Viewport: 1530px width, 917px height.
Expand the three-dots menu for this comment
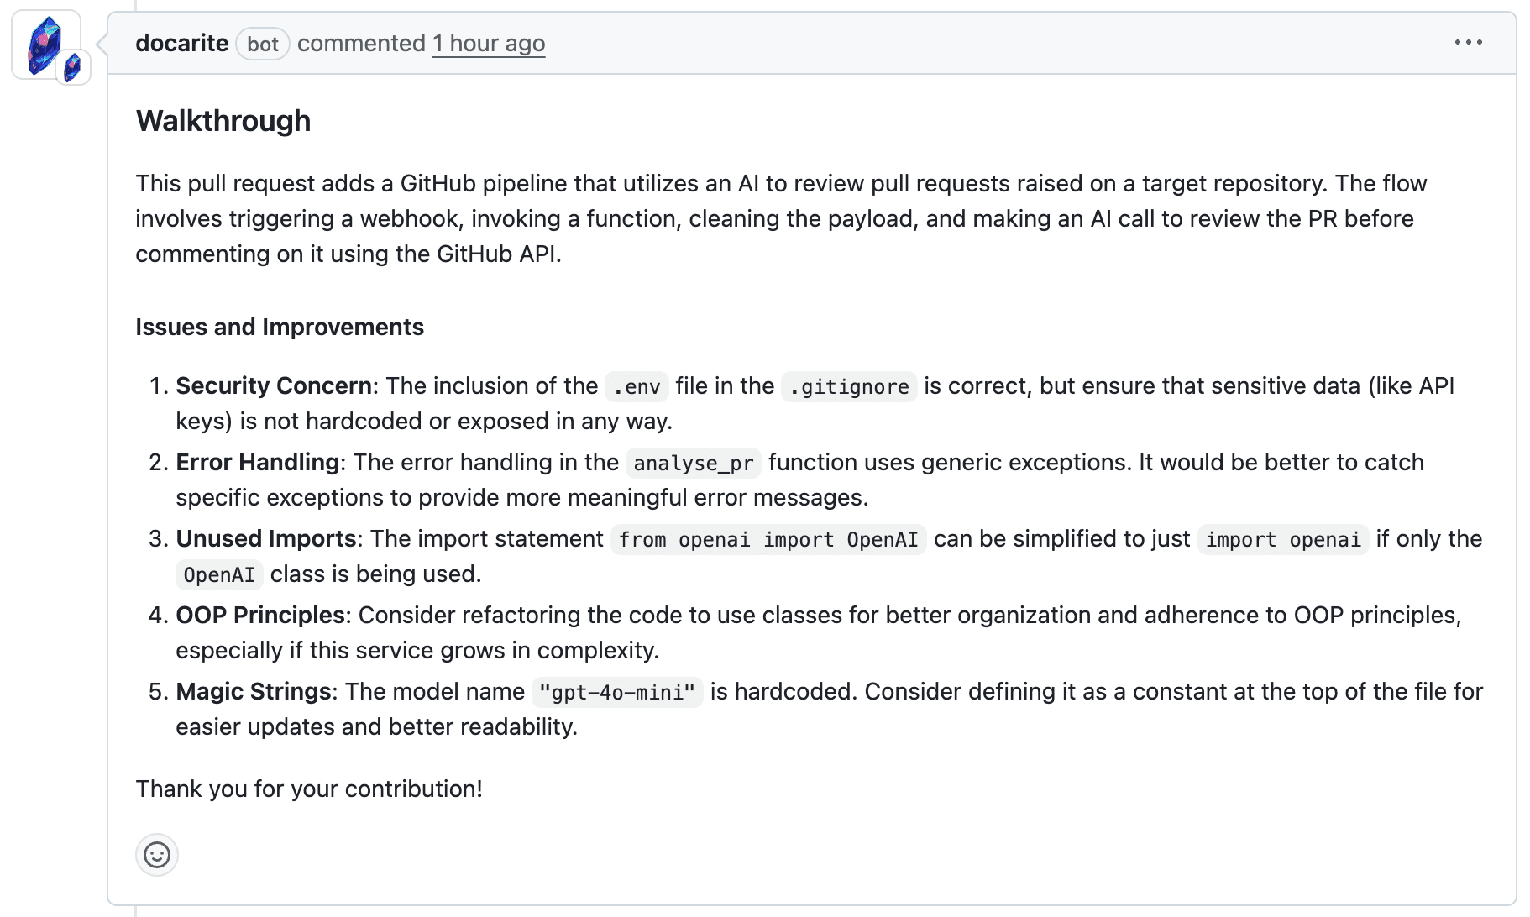pyautogui.click(x=1468, y=41)
